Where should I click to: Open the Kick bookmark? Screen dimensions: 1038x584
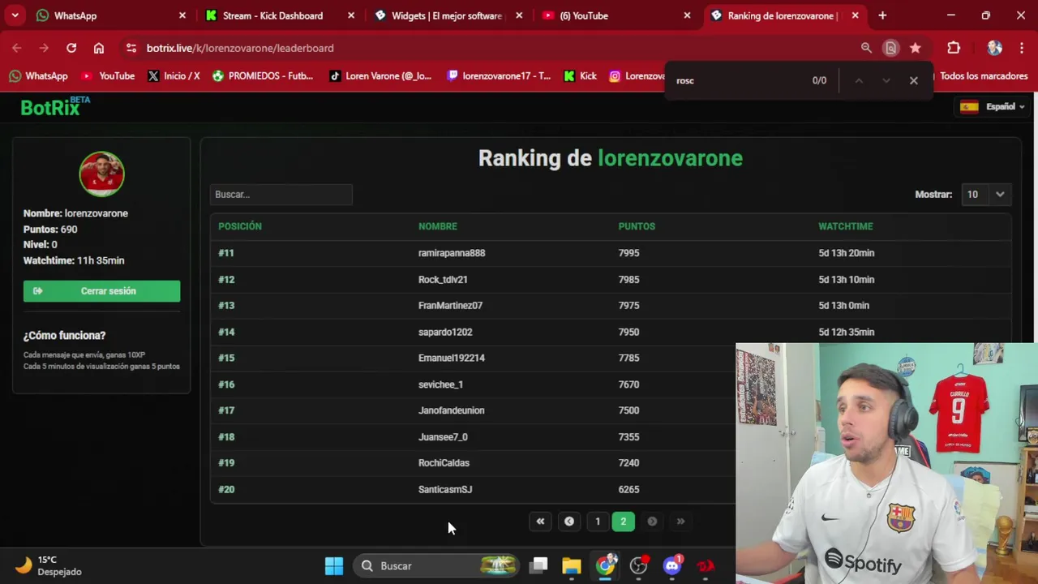pyautogui.click(x=580, y=76)
